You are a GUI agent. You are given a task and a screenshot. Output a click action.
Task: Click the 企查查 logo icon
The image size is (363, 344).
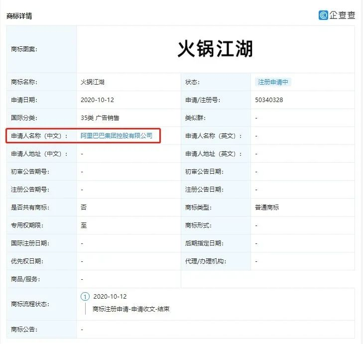[x=324, y=15]
